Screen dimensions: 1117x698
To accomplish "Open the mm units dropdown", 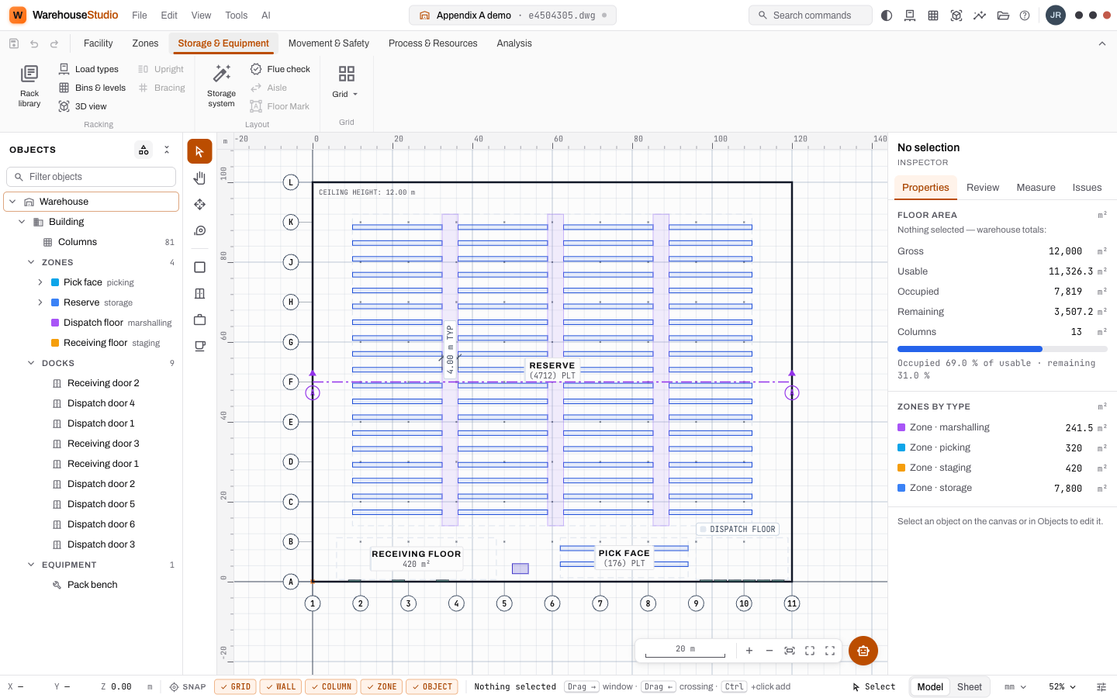I will pyautogui.click(x=1015, y=687).
